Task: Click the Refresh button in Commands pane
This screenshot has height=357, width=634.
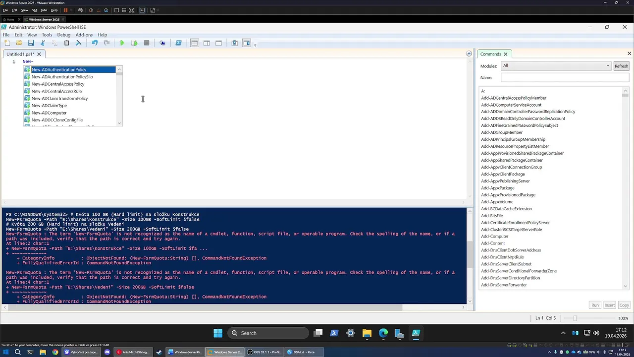Action: (x=621, y=66)
